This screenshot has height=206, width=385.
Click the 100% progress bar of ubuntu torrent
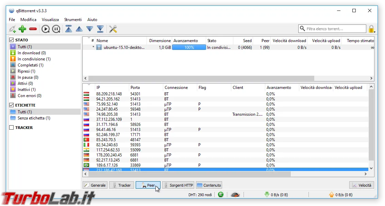point(189,47)
